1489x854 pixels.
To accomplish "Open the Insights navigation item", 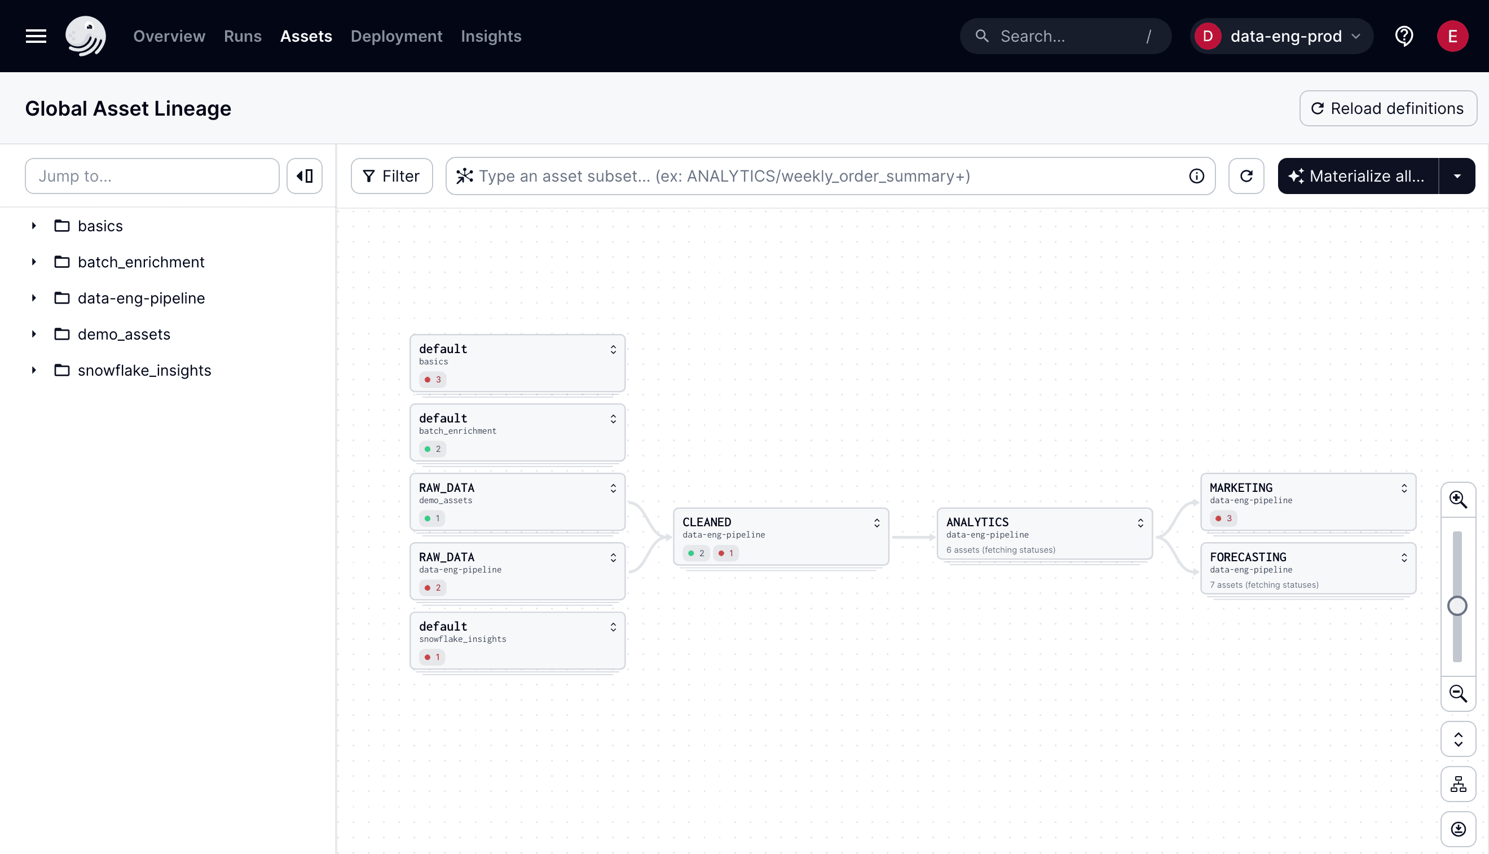I will pos(491,36).
